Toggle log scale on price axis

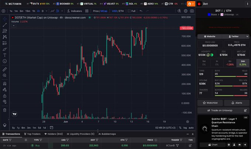185,128
